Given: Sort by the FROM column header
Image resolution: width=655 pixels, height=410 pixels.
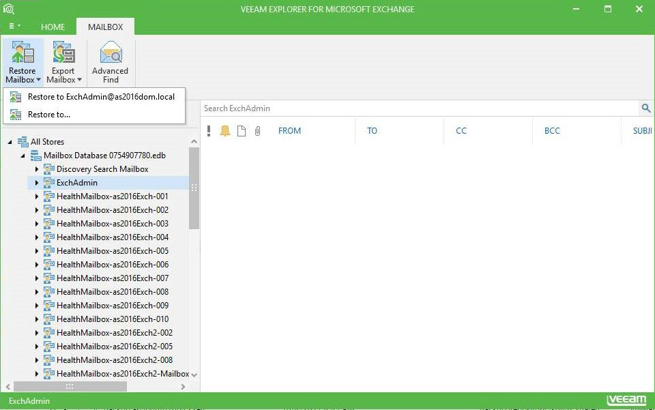Looking at the screenshot, I should click(289, 131).
